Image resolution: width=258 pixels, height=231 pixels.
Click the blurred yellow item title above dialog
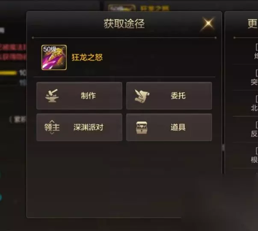(154, 8)
